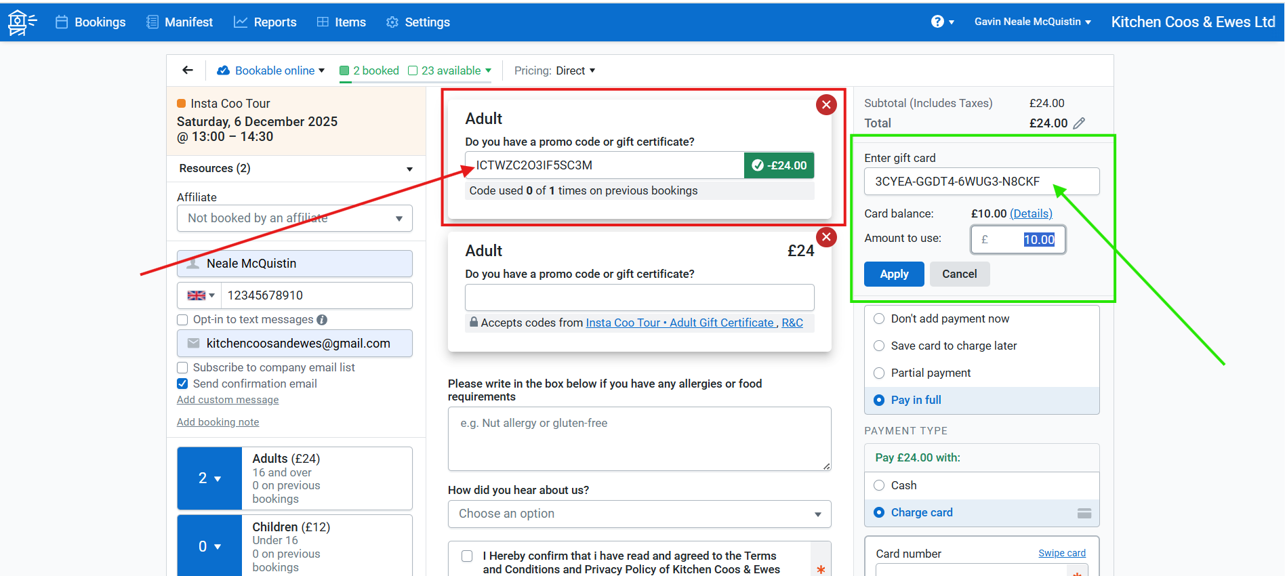1285x576 pixels.
Task: Click the pencil icon to edit total
Action: point(1080,123)
